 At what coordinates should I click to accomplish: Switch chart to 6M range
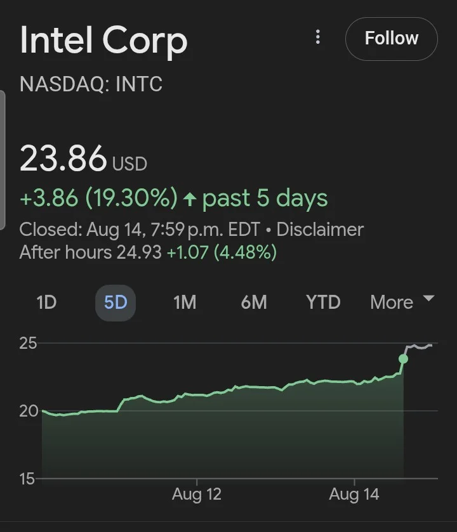pyautogui.click(x=254, y=302)
